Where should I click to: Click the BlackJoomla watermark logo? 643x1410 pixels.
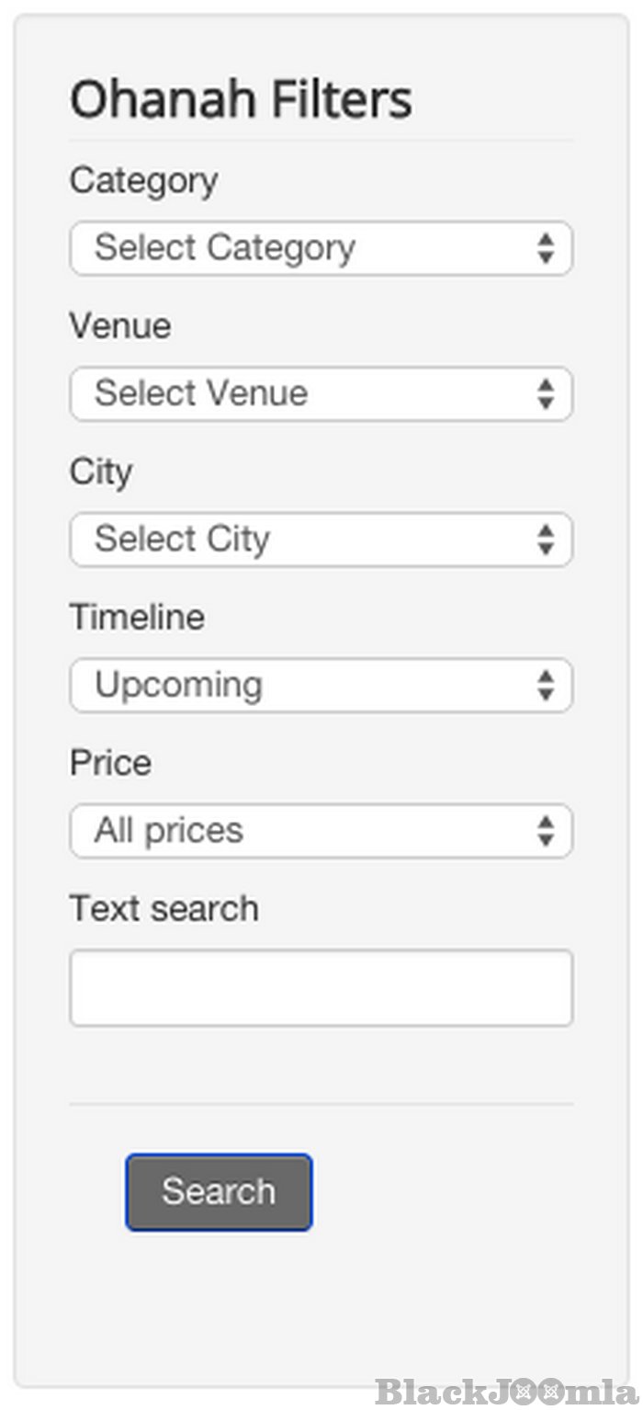pos(505,1391)
